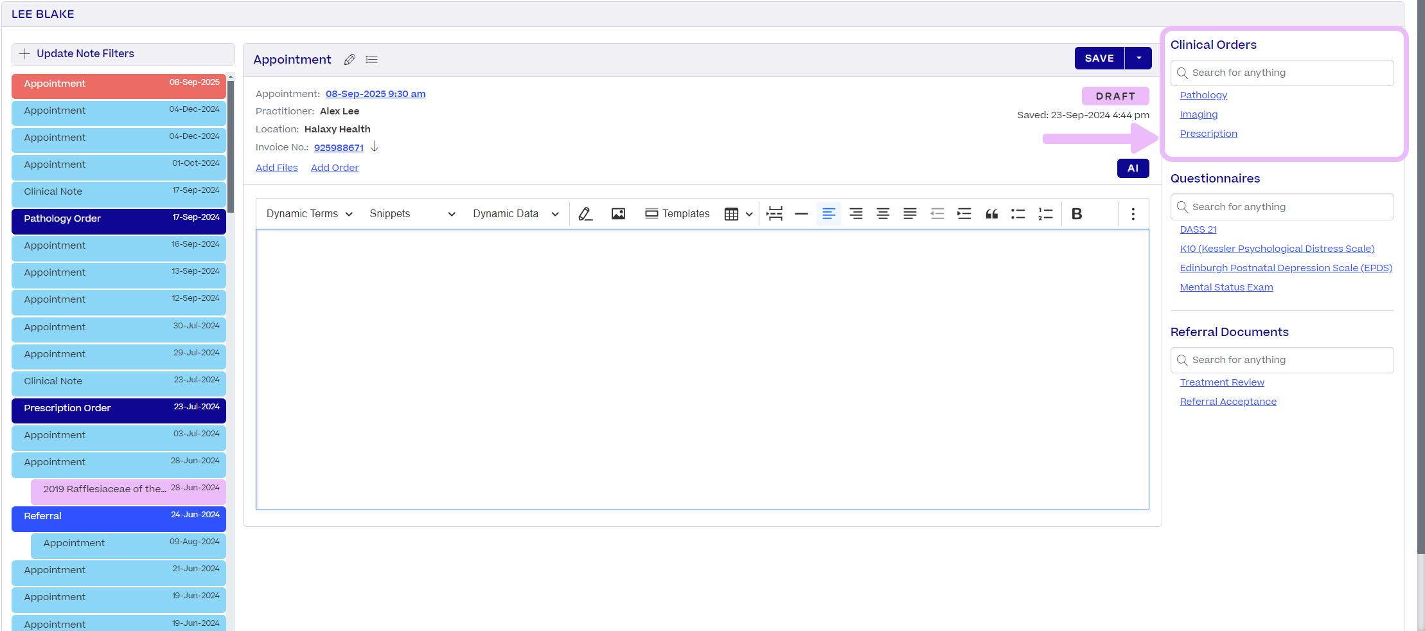Select Appointment note dated 09-Aug-2024
The width and height of the screenshot is (1425, 631).
click(128, 545)
